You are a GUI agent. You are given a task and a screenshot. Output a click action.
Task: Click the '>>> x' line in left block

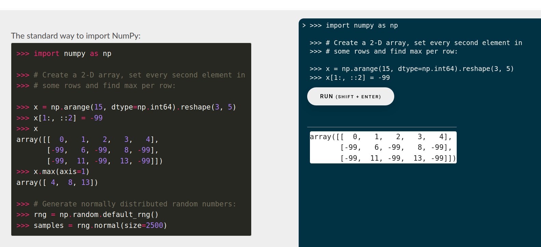click(27, 129)
